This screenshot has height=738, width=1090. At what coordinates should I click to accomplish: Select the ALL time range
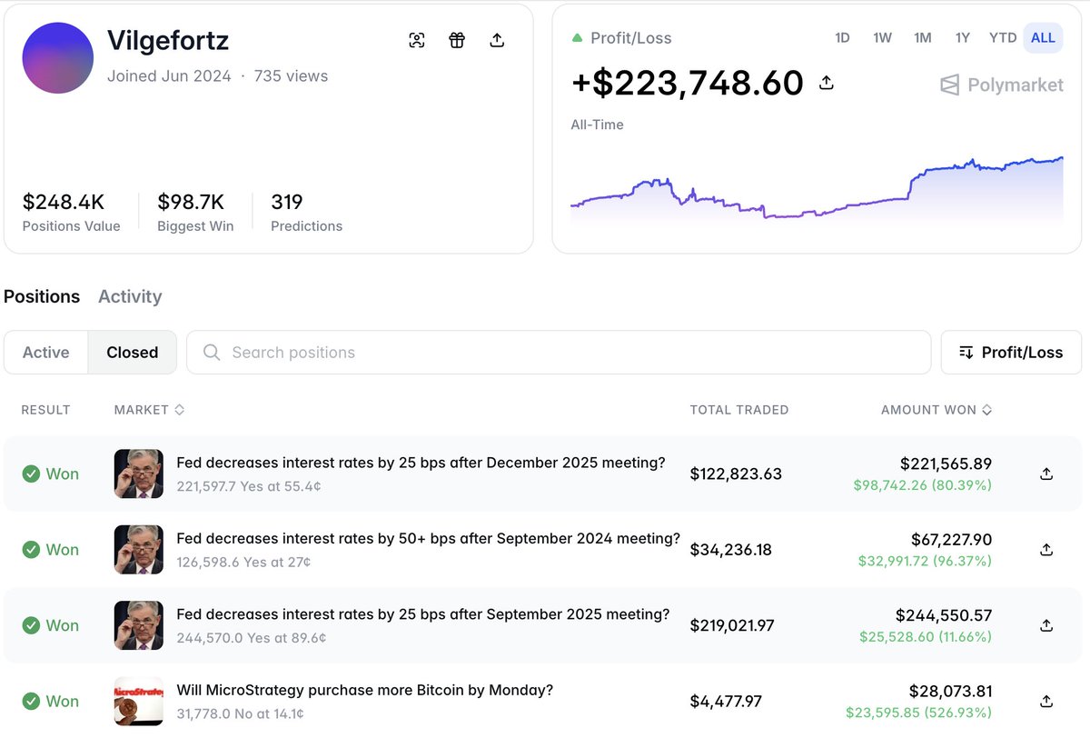tap(1044, 38)
